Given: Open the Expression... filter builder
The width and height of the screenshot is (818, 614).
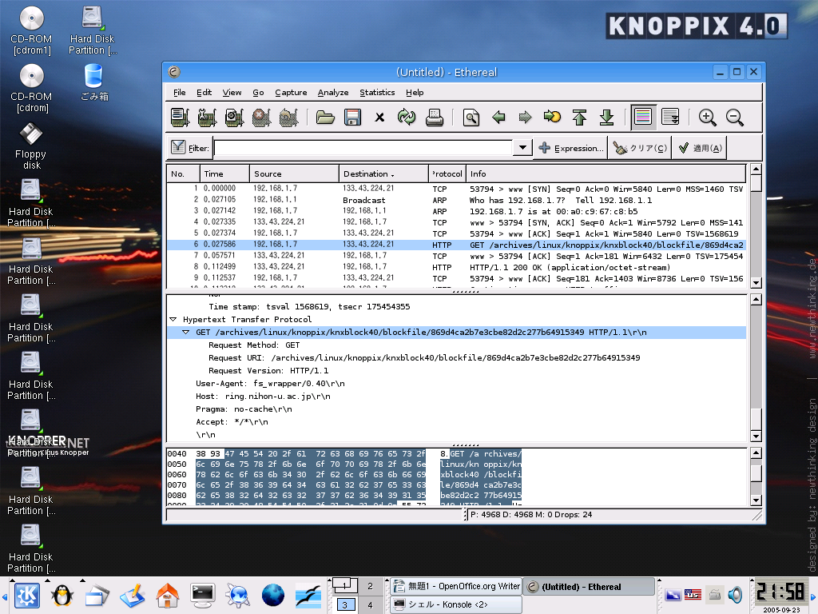Looking at the screenshot, I should pos(570,148).
